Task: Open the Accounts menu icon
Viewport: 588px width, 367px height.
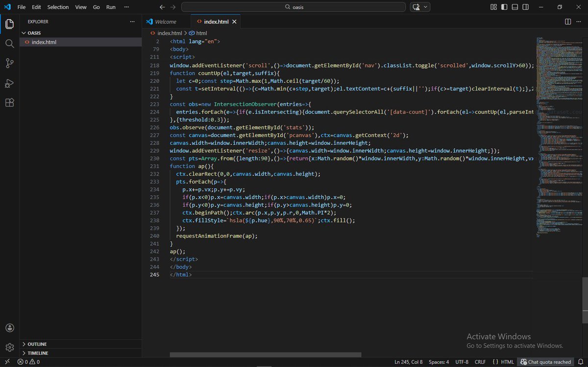Action: [x=10, y=328]
